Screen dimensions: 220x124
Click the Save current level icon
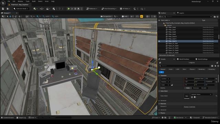point(3,9)
